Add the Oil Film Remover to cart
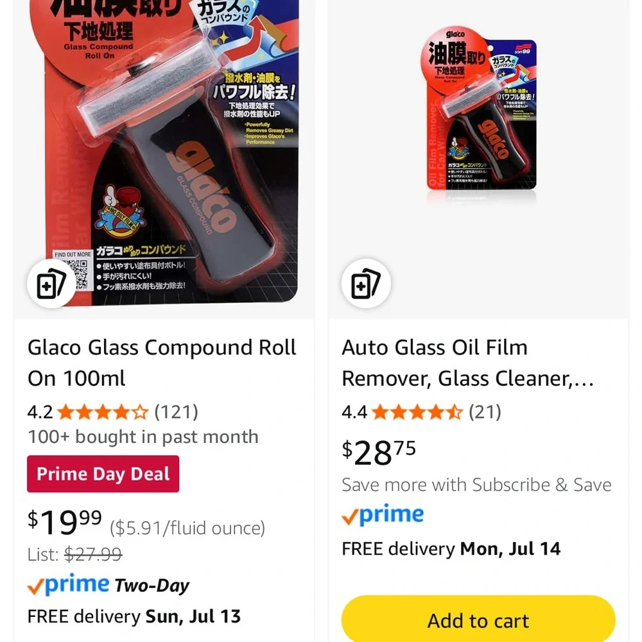The image size is (642, 642). [x=478, y=620]
